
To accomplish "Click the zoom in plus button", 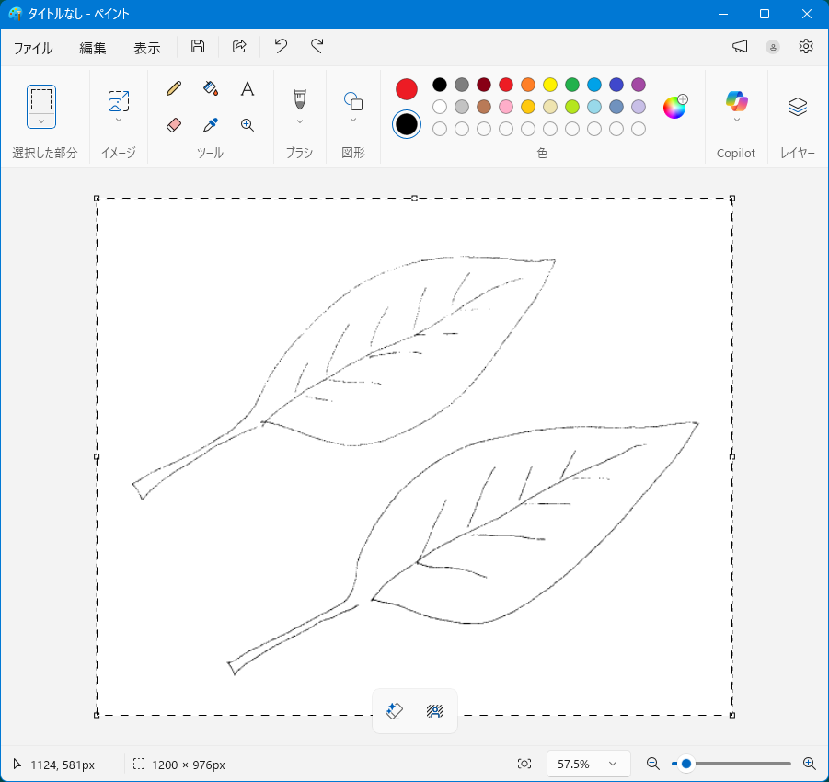I will point(810,764).
